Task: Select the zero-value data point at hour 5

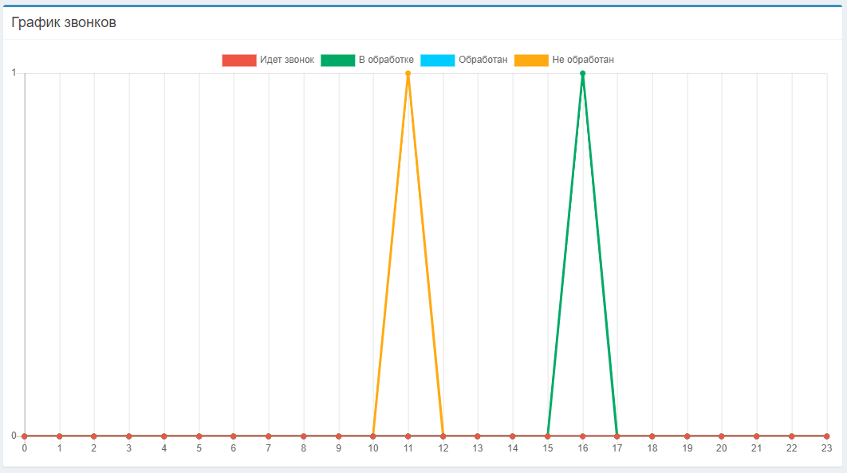Action: point(199,436)
